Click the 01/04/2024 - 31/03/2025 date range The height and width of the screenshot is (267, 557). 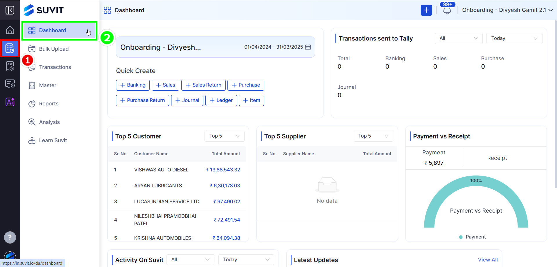pyautogui.click(x=274, y=47)
